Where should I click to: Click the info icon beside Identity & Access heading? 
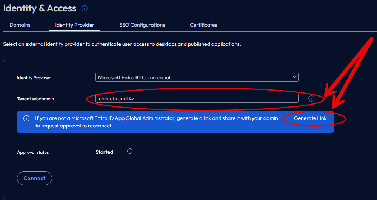(85, 8)
